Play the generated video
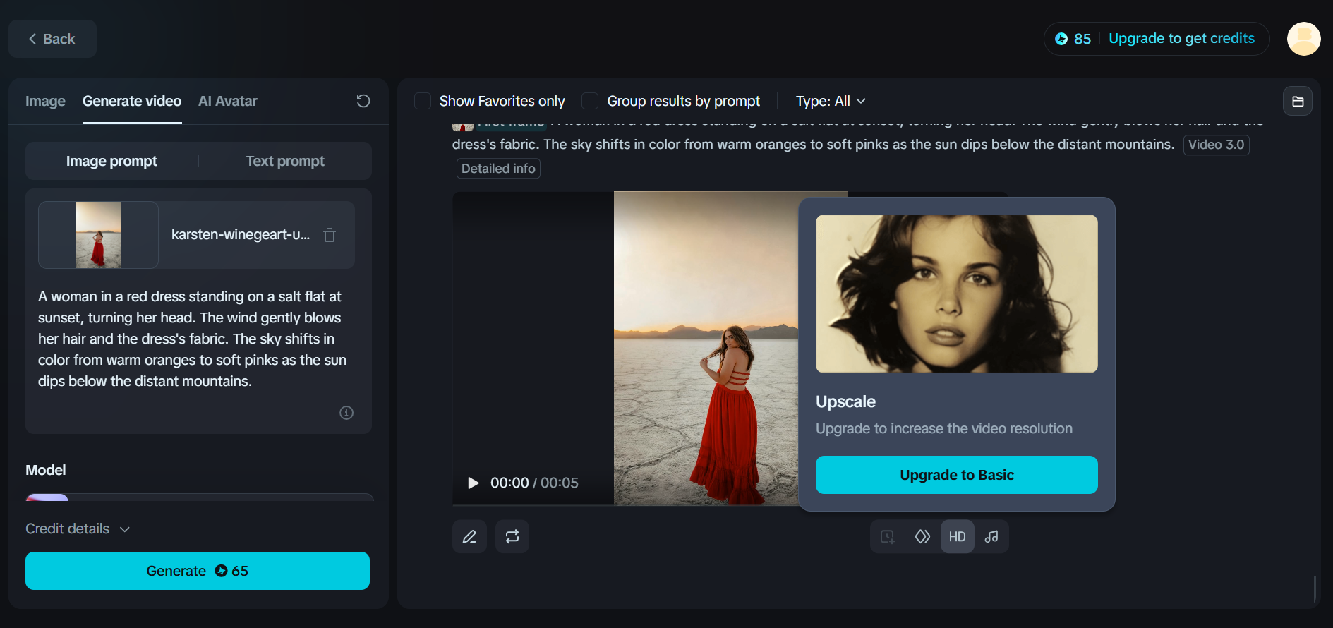Viewport: 1333px width, 628px height. tap(473, 483)
